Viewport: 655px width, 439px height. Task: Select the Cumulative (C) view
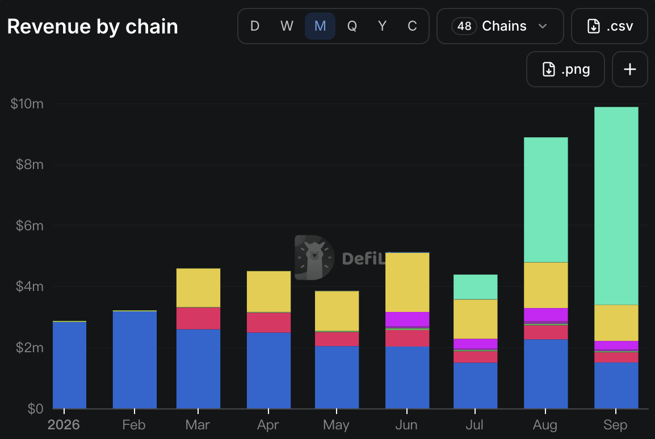point(412,26)
